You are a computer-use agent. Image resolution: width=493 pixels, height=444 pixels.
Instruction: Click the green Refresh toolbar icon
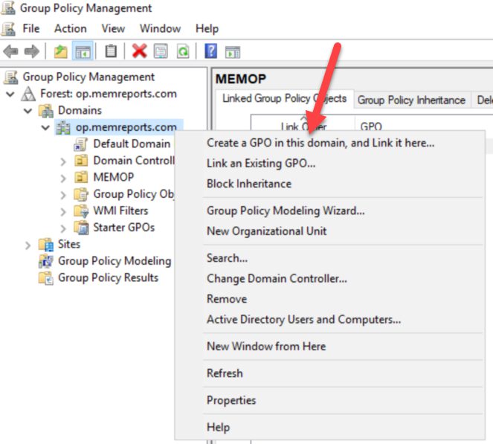pyautogui.click(x=183, y=51)
